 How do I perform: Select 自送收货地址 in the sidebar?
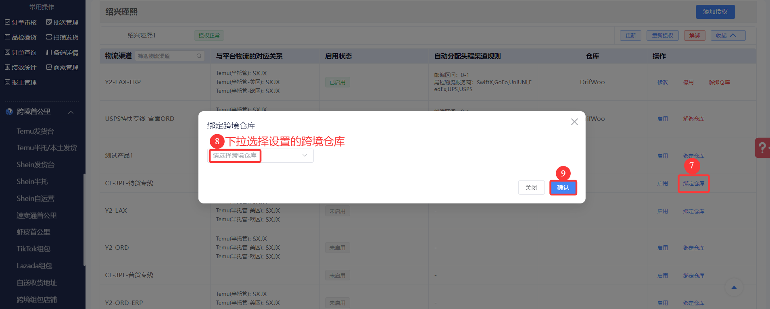37,283
